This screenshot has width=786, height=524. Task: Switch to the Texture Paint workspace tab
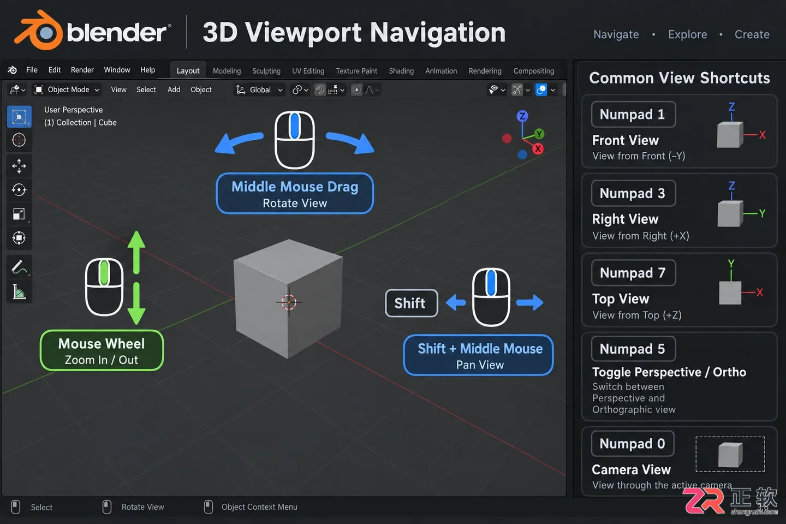(x=356, y=71)
